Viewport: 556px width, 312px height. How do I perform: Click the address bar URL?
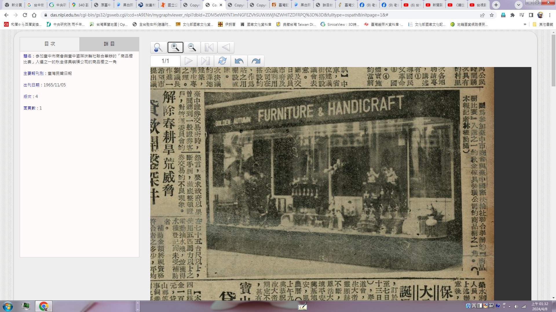tap(219, 15)
